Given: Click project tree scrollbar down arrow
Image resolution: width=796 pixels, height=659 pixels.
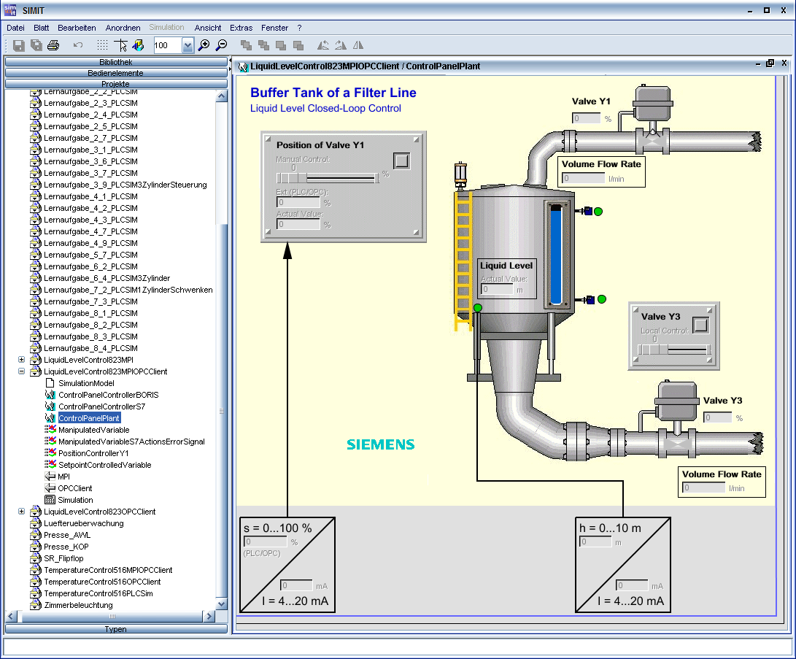Looking at the screenshot, I should pos(221,604).
